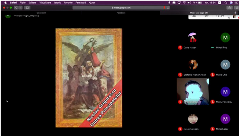The height and width of the screenshot is (136, 239).
Task: Click raisa mureșan's avatar
Action: pos(193,119)
